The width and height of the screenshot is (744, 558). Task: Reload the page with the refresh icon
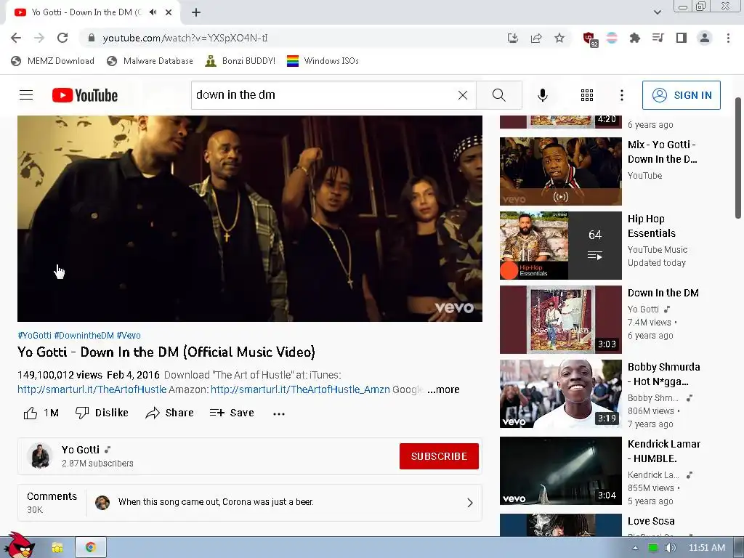[x=62, y=38]
